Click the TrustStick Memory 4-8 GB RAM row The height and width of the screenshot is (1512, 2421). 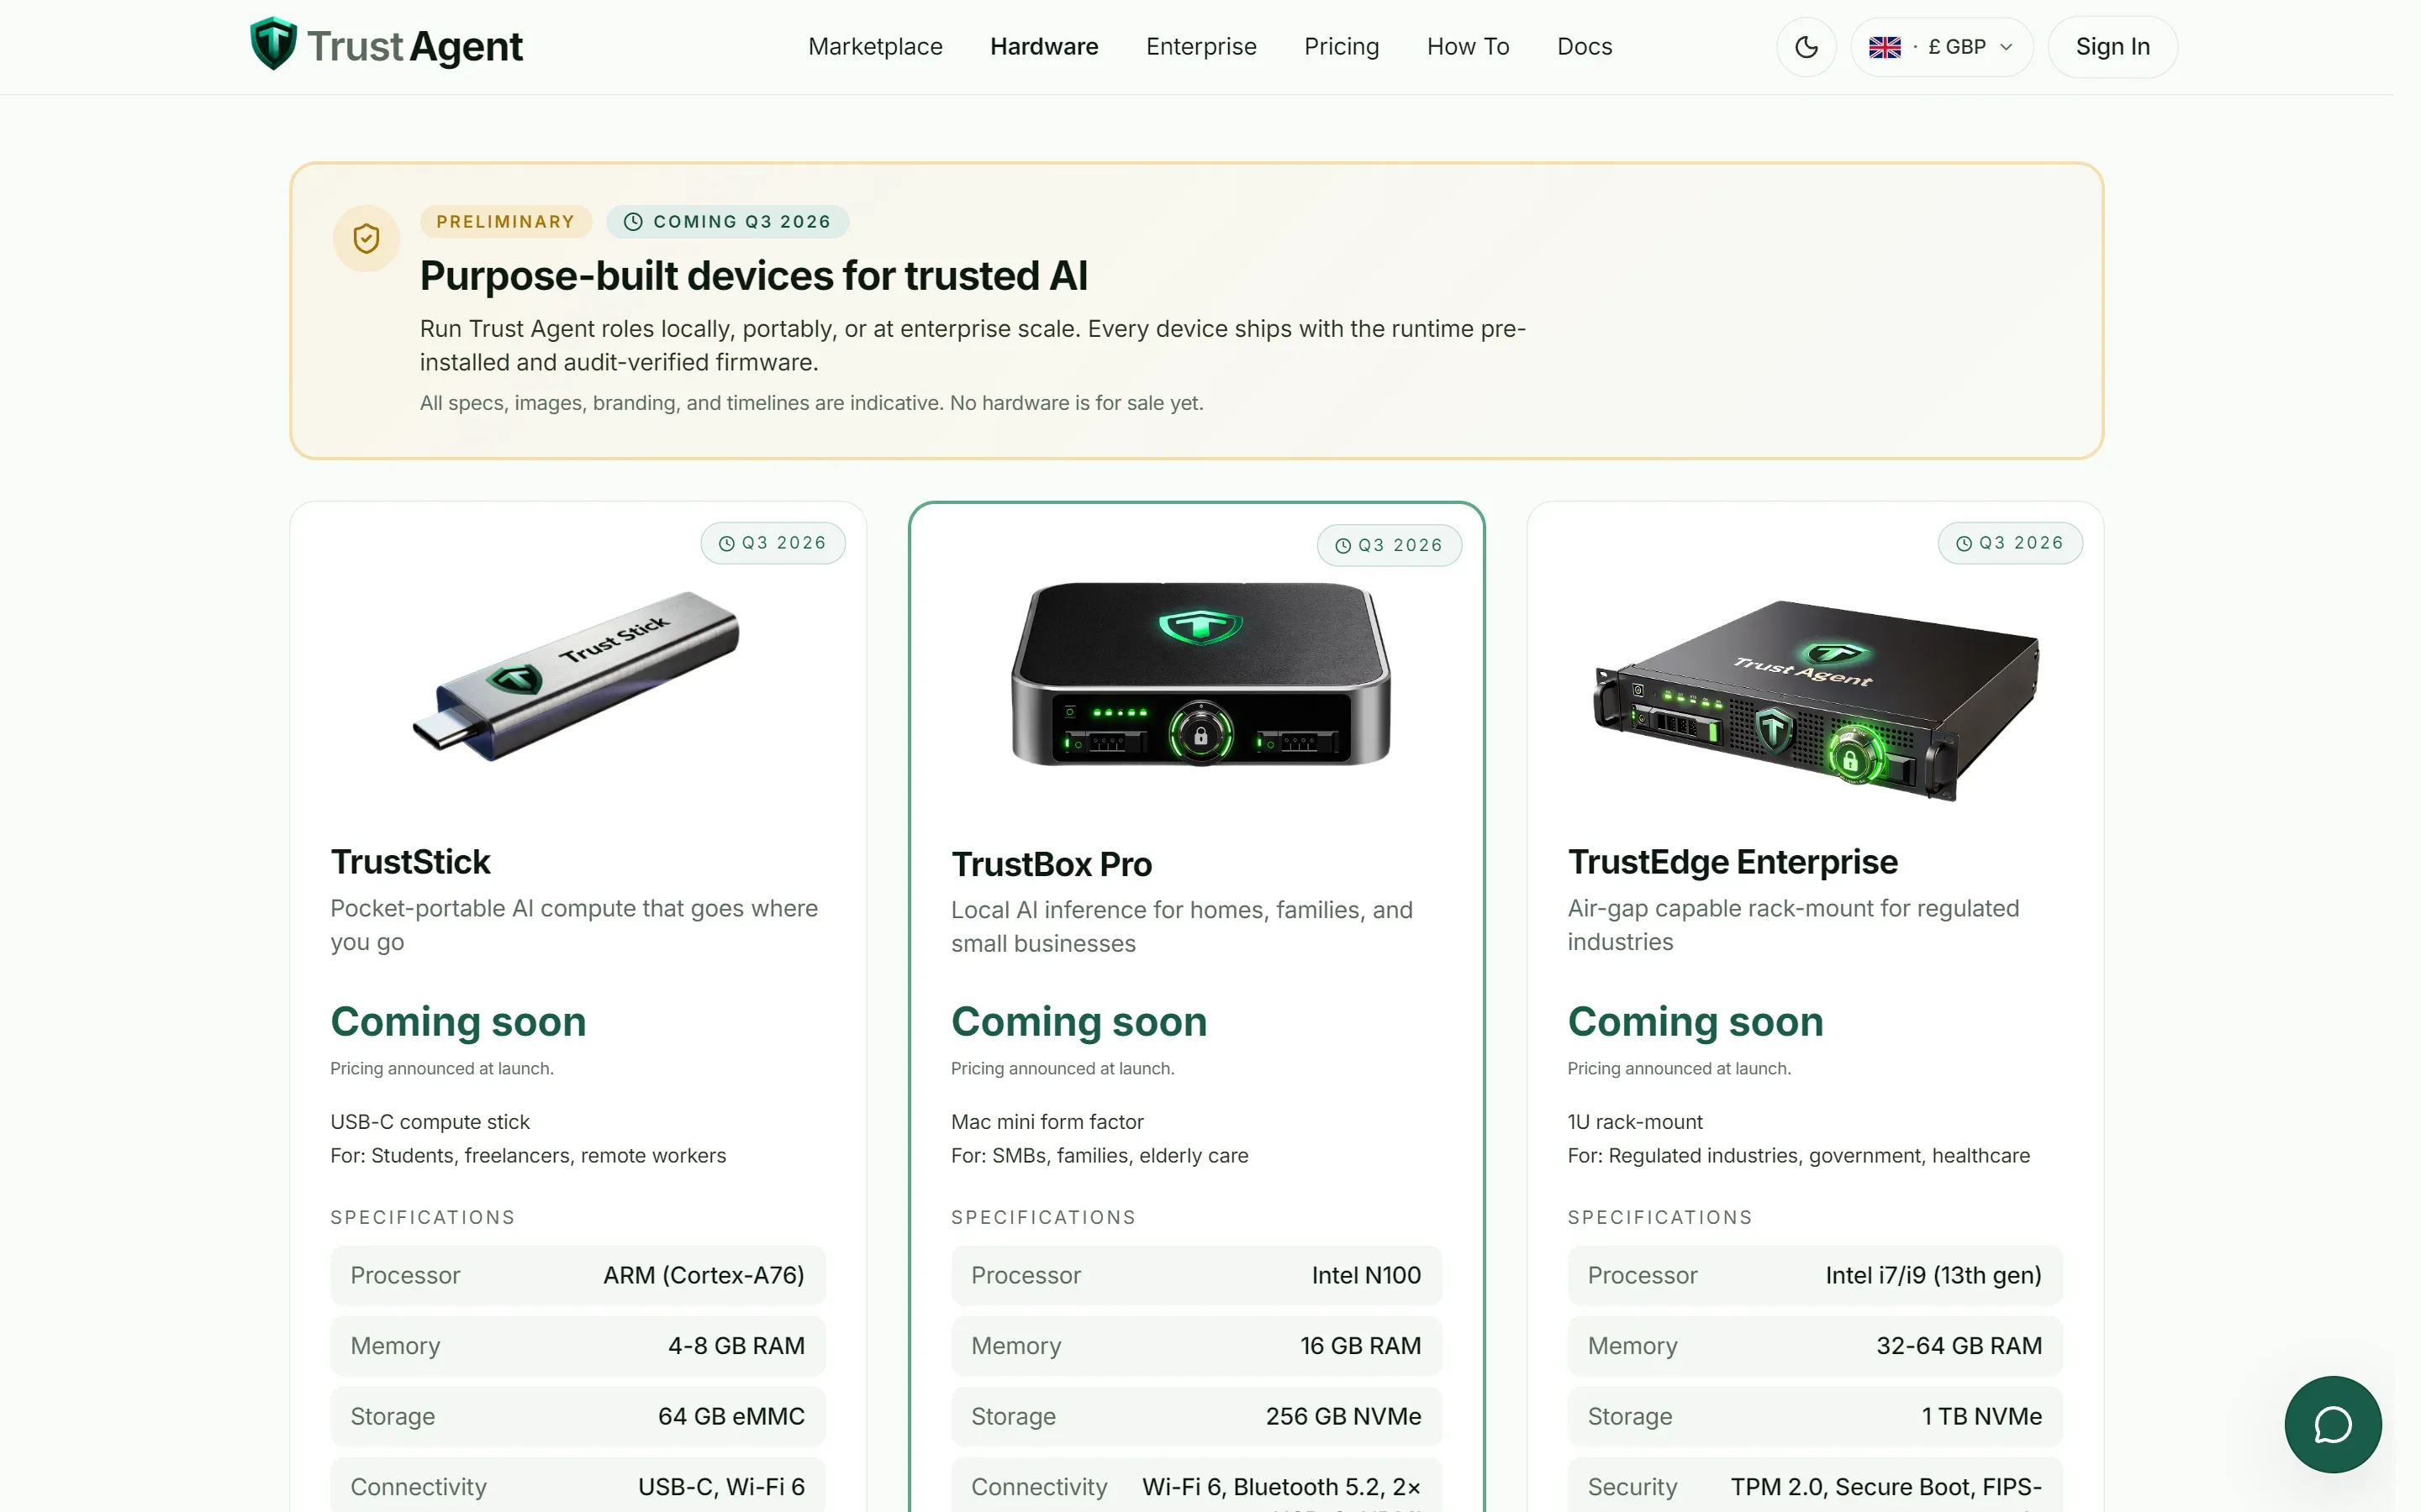click(578, 1346)
